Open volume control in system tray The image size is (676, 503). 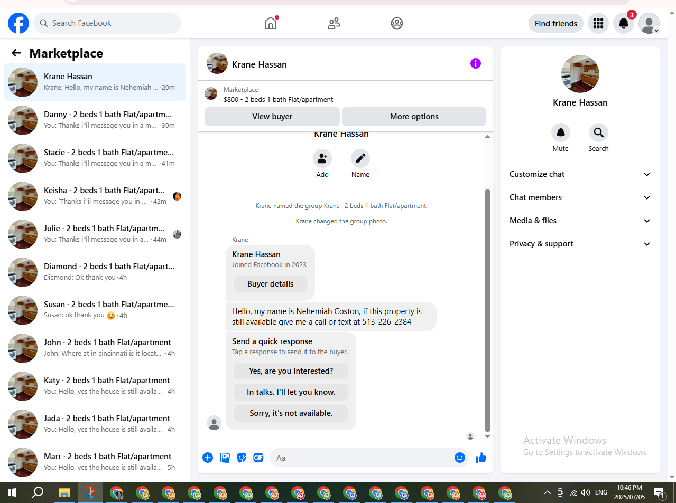click(x=586, y=492)
